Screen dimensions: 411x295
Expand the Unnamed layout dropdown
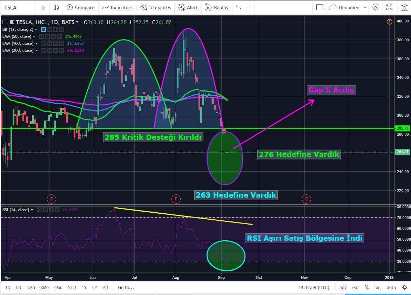365,7
